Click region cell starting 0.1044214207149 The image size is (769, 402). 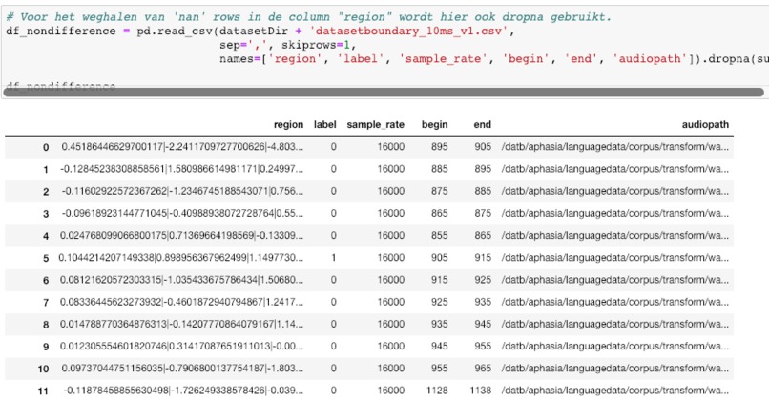[181, 257]
